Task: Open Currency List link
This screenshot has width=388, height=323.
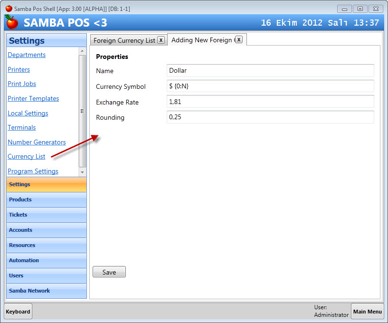Action: (27, 156)
